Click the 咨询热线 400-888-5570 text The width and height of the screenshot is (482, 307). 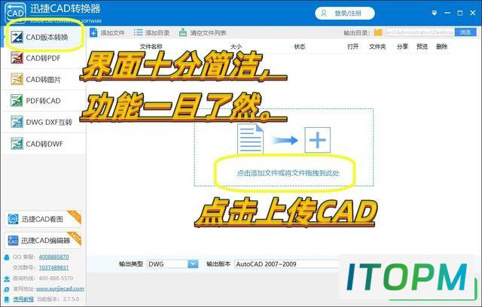pos(43,278)
